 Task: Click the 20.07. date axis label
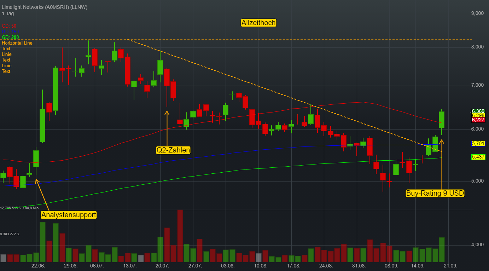162,266
